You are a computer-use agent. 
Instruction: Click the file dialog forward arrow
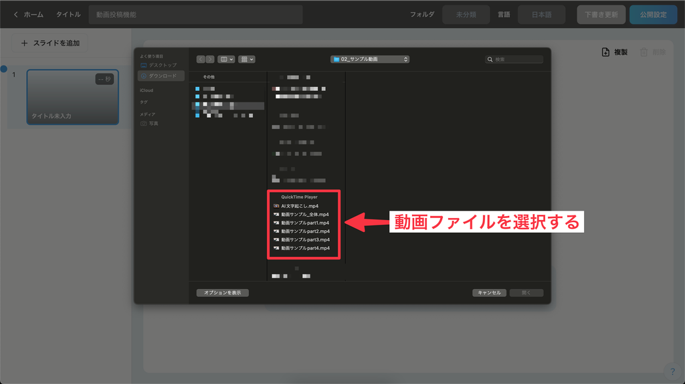[210, 59]
